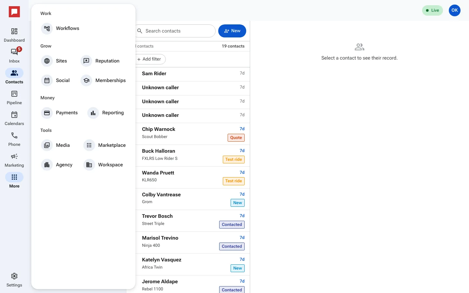Open Reputation from the Grow group
This screenshot has width=469, height=293.
click(x=100, y=61)
